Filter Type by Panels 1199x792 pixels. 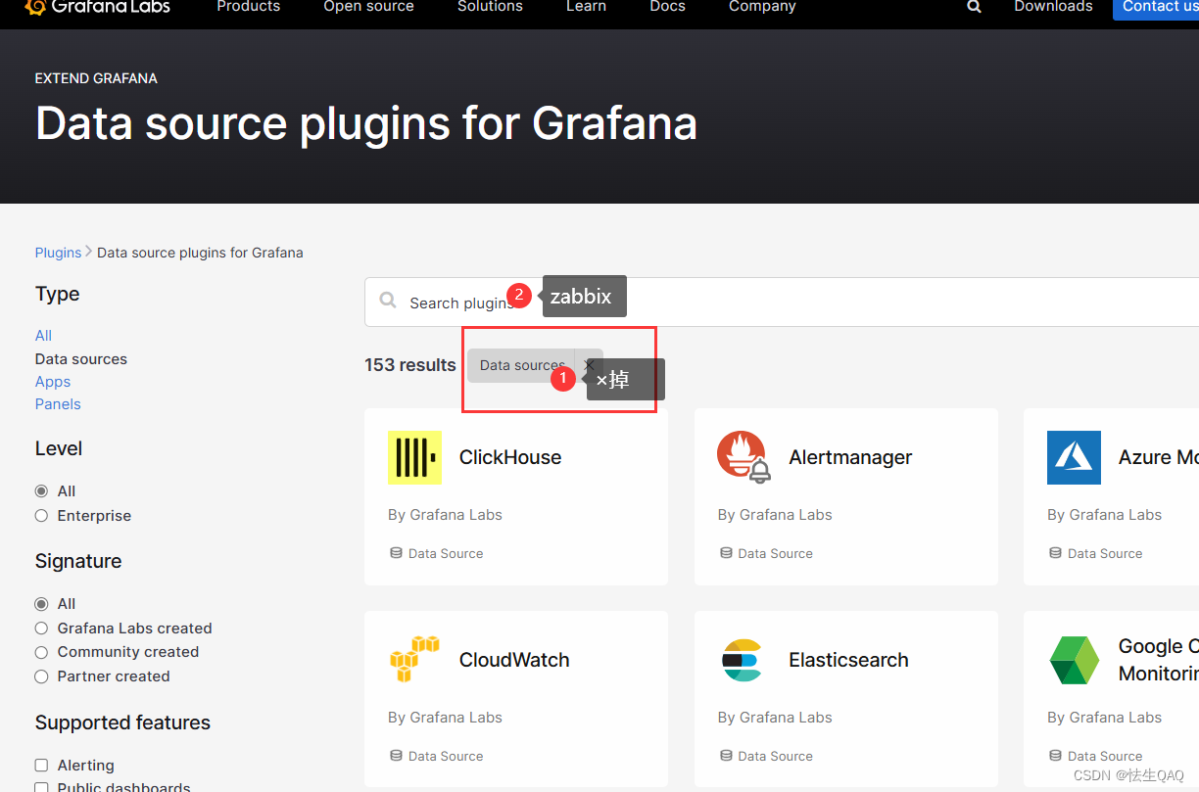58,404
